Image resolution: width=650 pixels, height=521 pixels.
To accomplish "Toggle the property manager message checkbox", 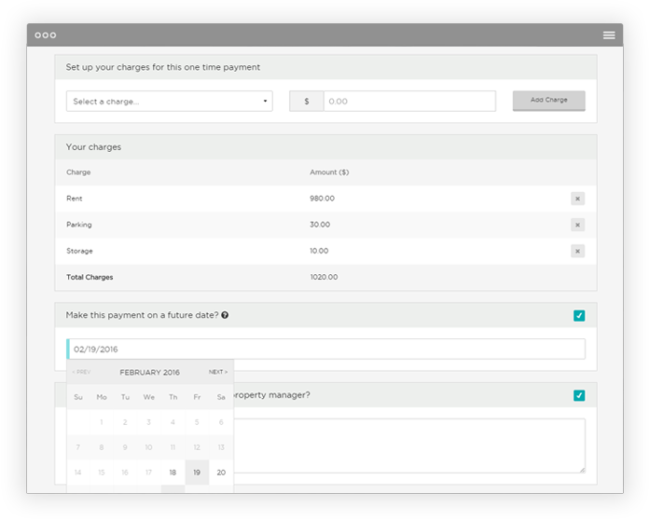I will pos(579,395).
